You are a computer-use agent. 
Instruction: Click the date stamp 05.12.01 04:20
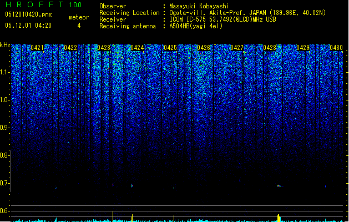(x=28, y=26)
